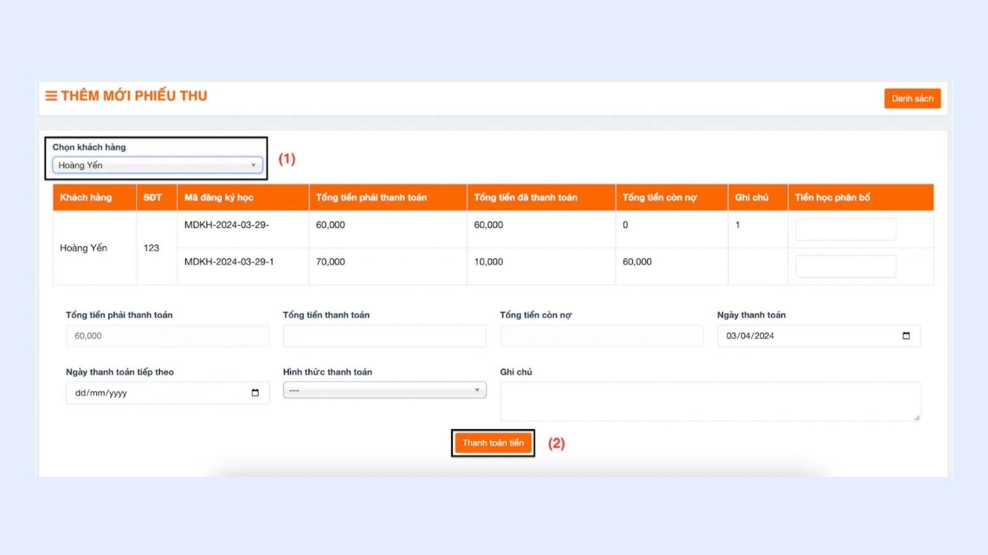This screenshot has width=988, height=555.
Task: Select the 03/04/2024 date text in Ngày thanh toán
Action: coord(750,336)
